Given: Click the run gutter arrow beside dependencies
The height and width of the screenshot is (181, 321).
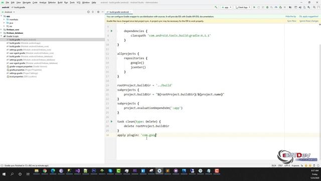Looking at the screenshot, I should click(111, 31).
